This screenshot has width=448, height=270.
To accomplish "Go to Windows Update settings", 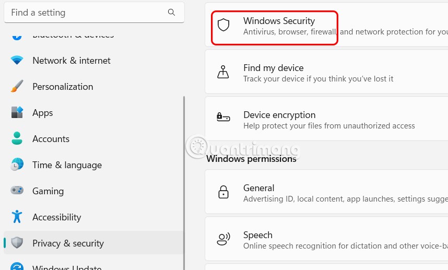I will (x=67, y=267).
